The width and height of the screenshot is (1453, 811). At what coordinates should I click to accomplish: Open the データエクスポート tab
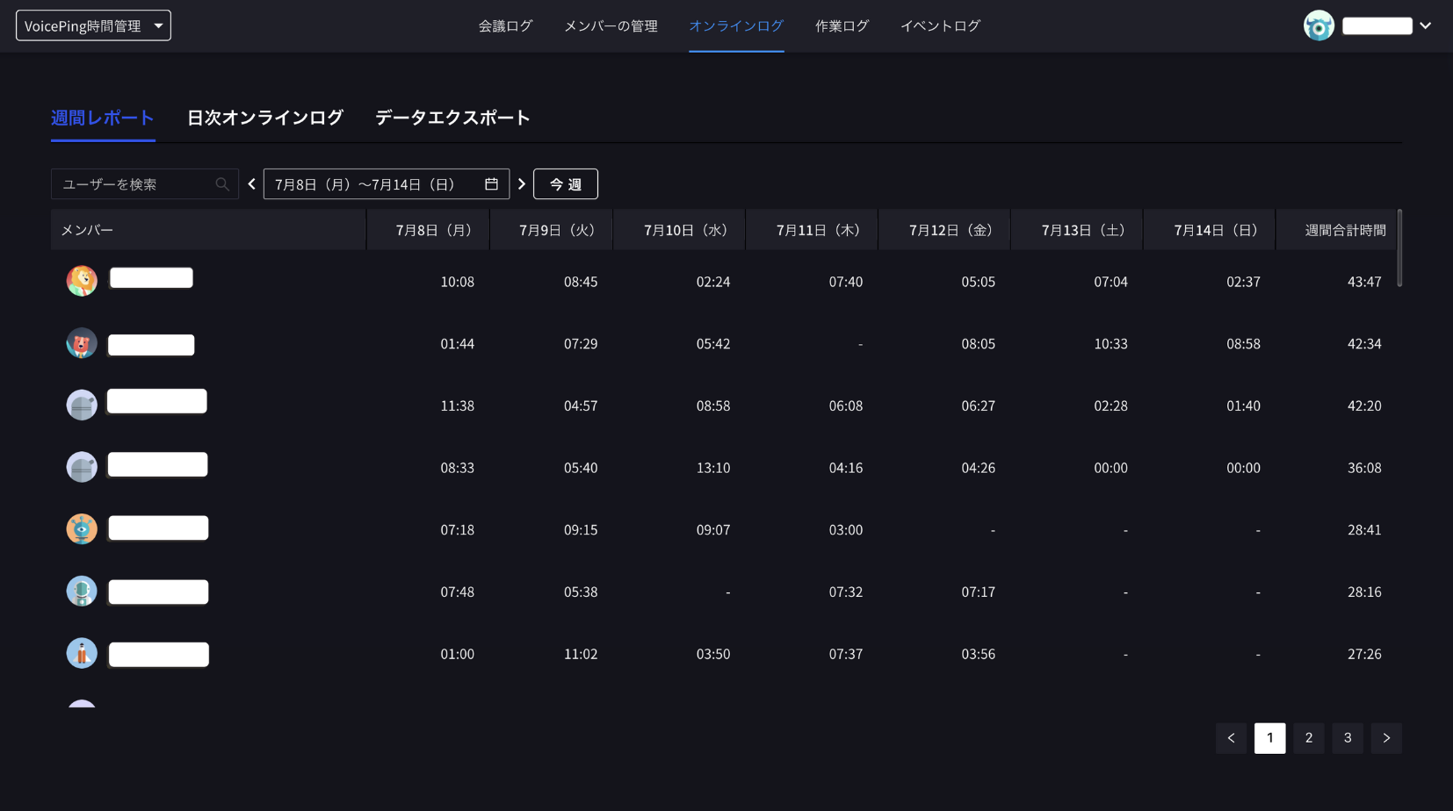click(452, 117)
